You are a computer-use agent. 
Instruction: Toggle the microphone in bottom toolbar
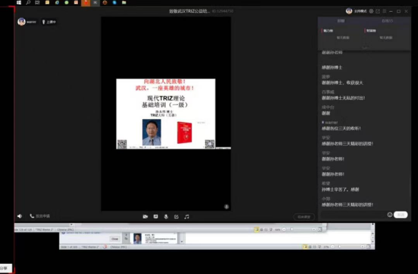point(166,217)
